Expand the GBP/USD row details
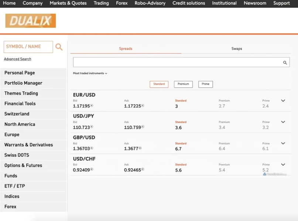298x221 pixels. click(283, 143)
